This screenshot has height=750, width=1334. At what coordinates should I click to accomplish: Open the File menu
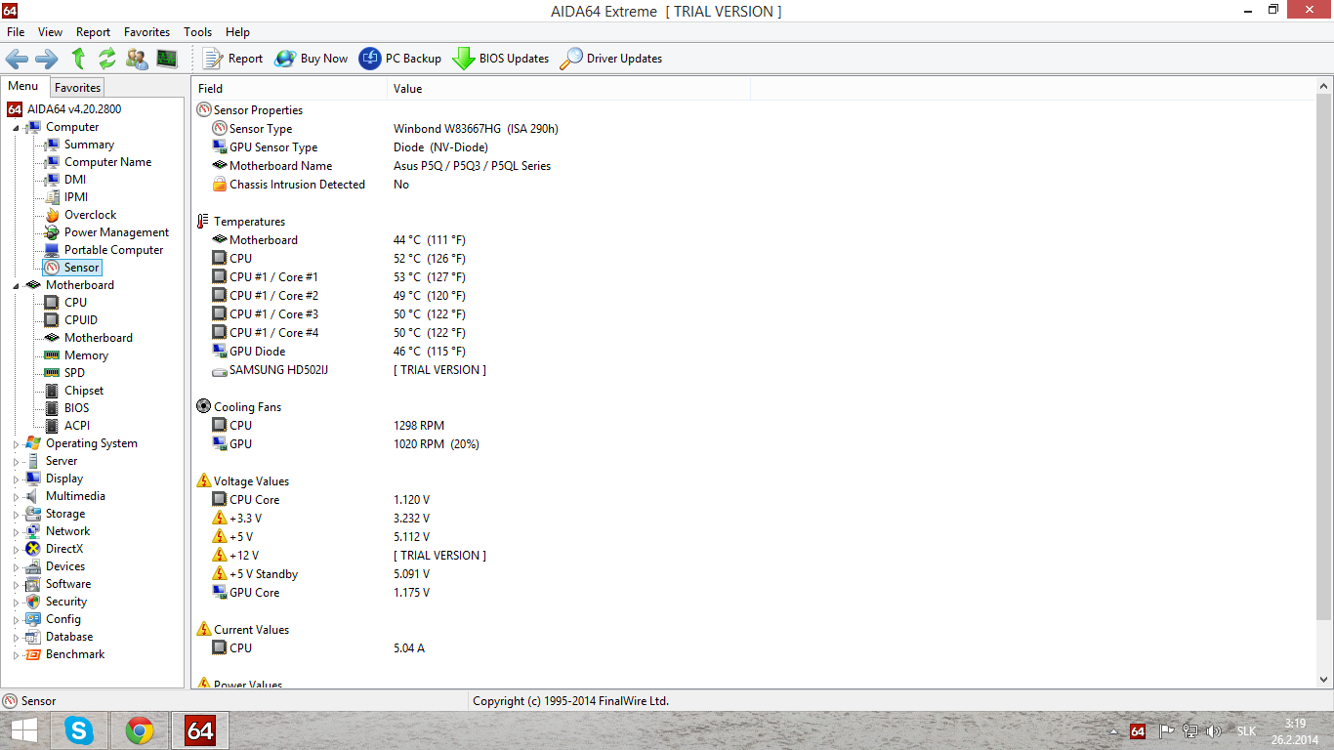(16, 32)
